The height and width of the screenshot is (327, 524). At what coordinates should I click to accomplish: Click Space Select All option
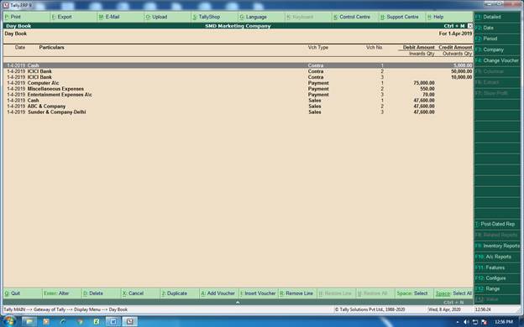tap(453, 293)
